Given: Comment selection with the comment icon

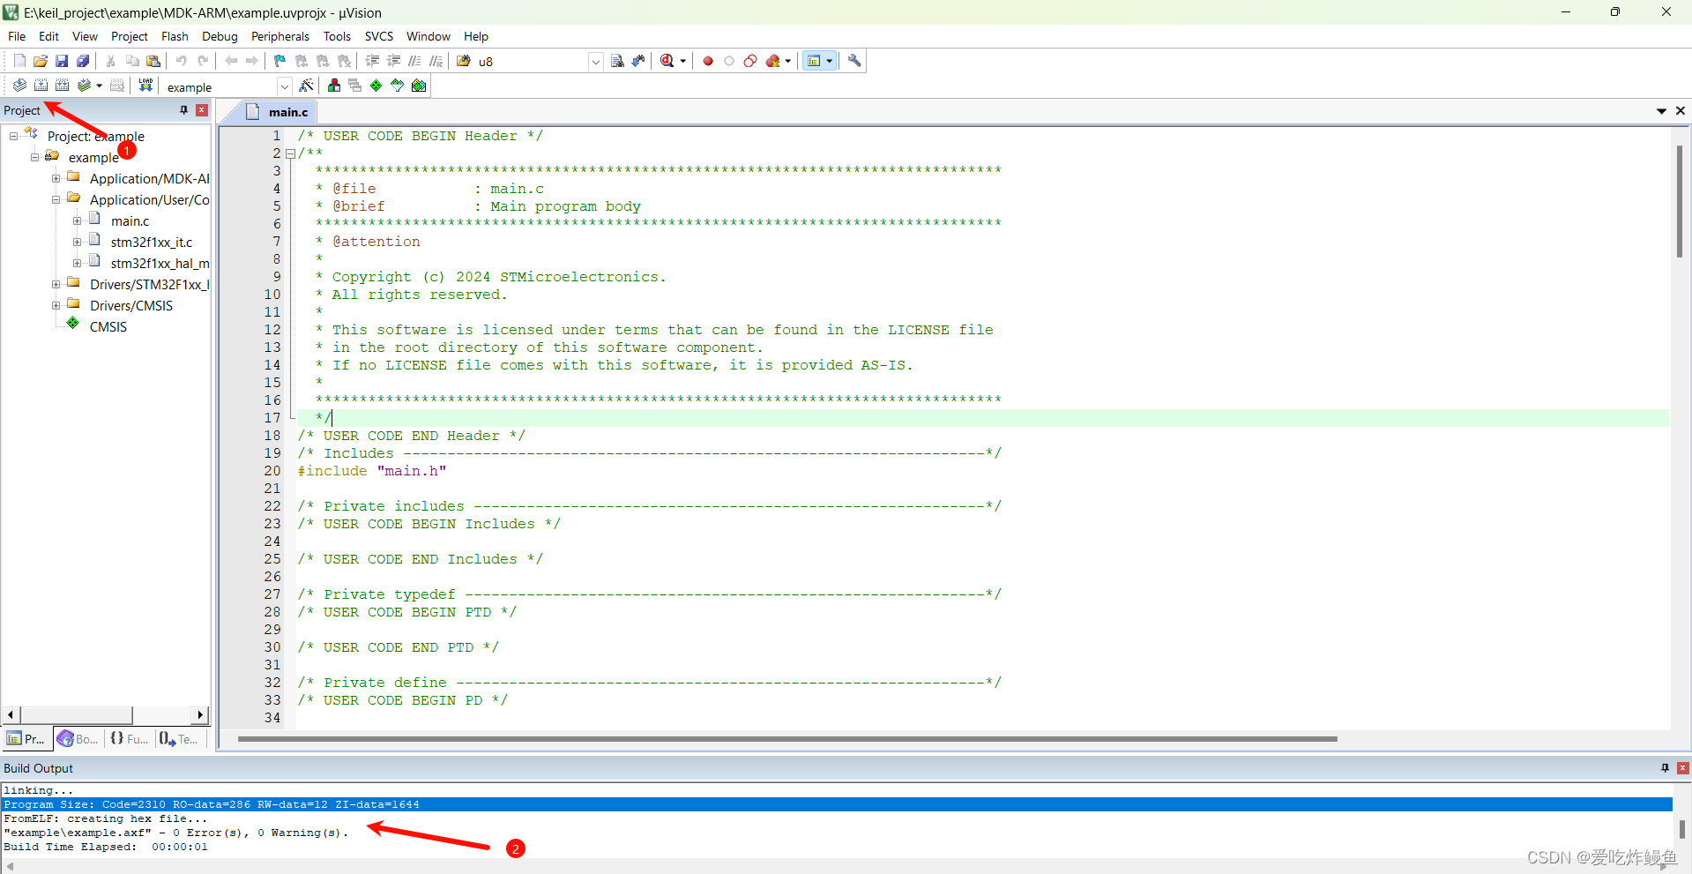Looking at the screenshot, I should (414, 61).
